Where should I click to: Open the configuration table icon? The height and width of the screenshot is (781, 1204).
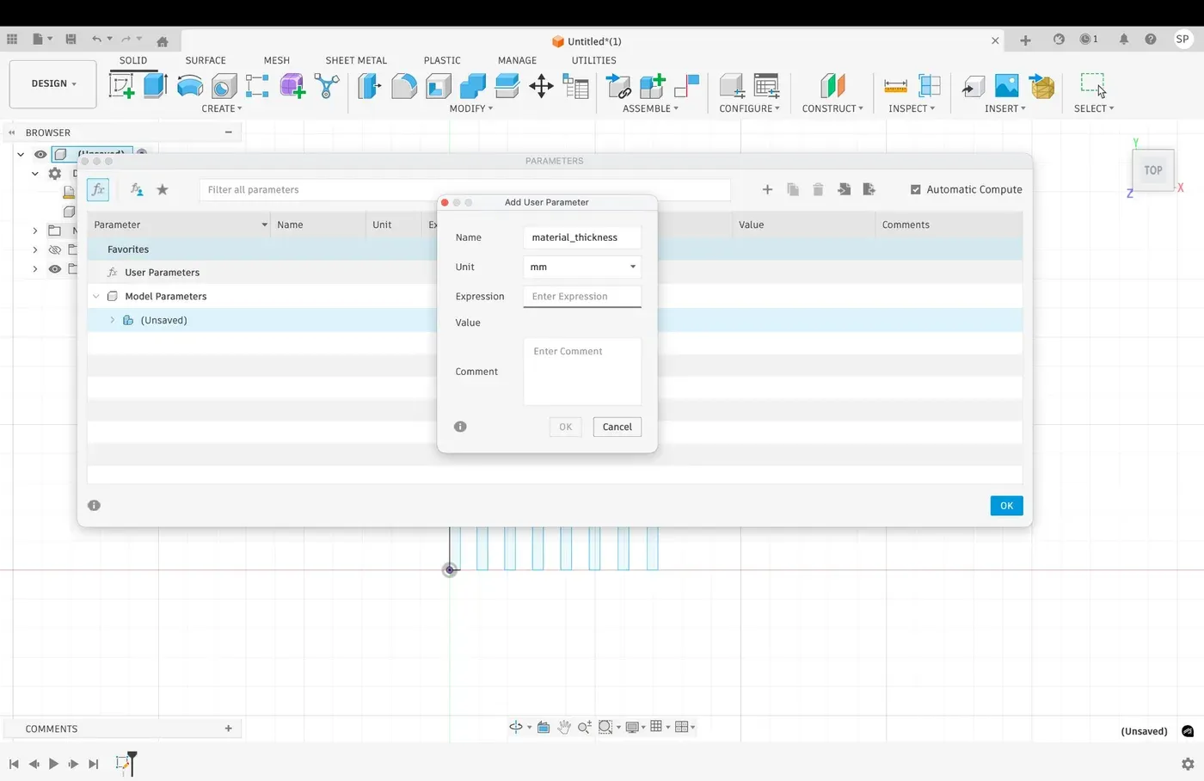point(766,85)
